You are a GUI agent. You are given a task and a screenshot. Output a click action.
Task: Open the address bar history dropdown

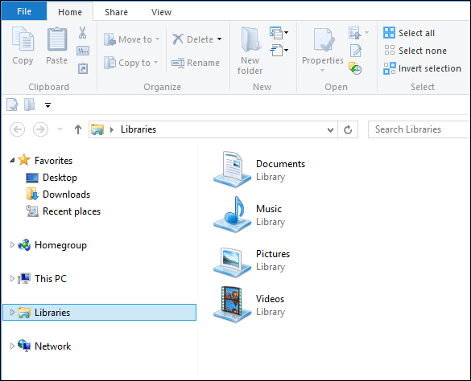pos(330,129)
